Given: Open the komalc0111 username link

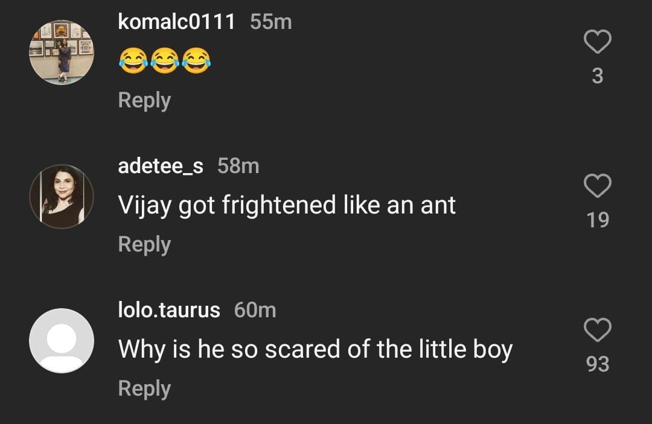Looking at the screenshot, I should (x=176, y=22).
